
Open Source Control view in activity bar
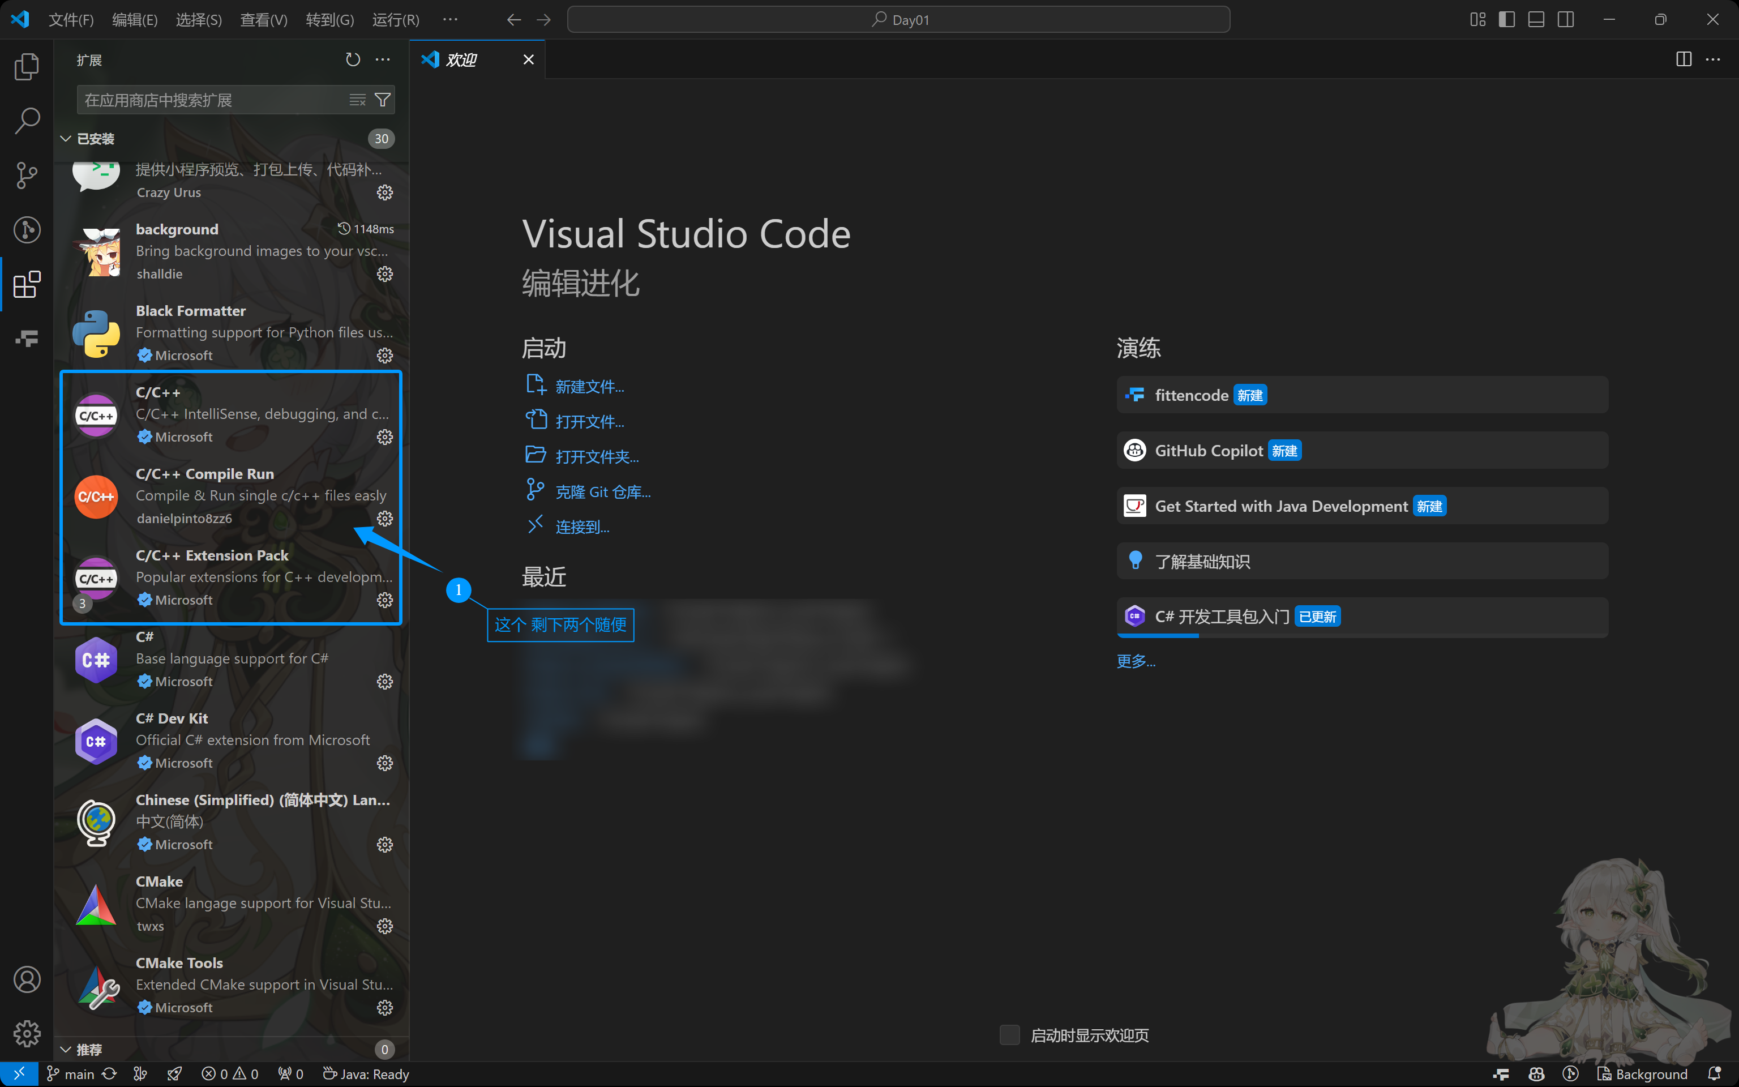(27, 176)
